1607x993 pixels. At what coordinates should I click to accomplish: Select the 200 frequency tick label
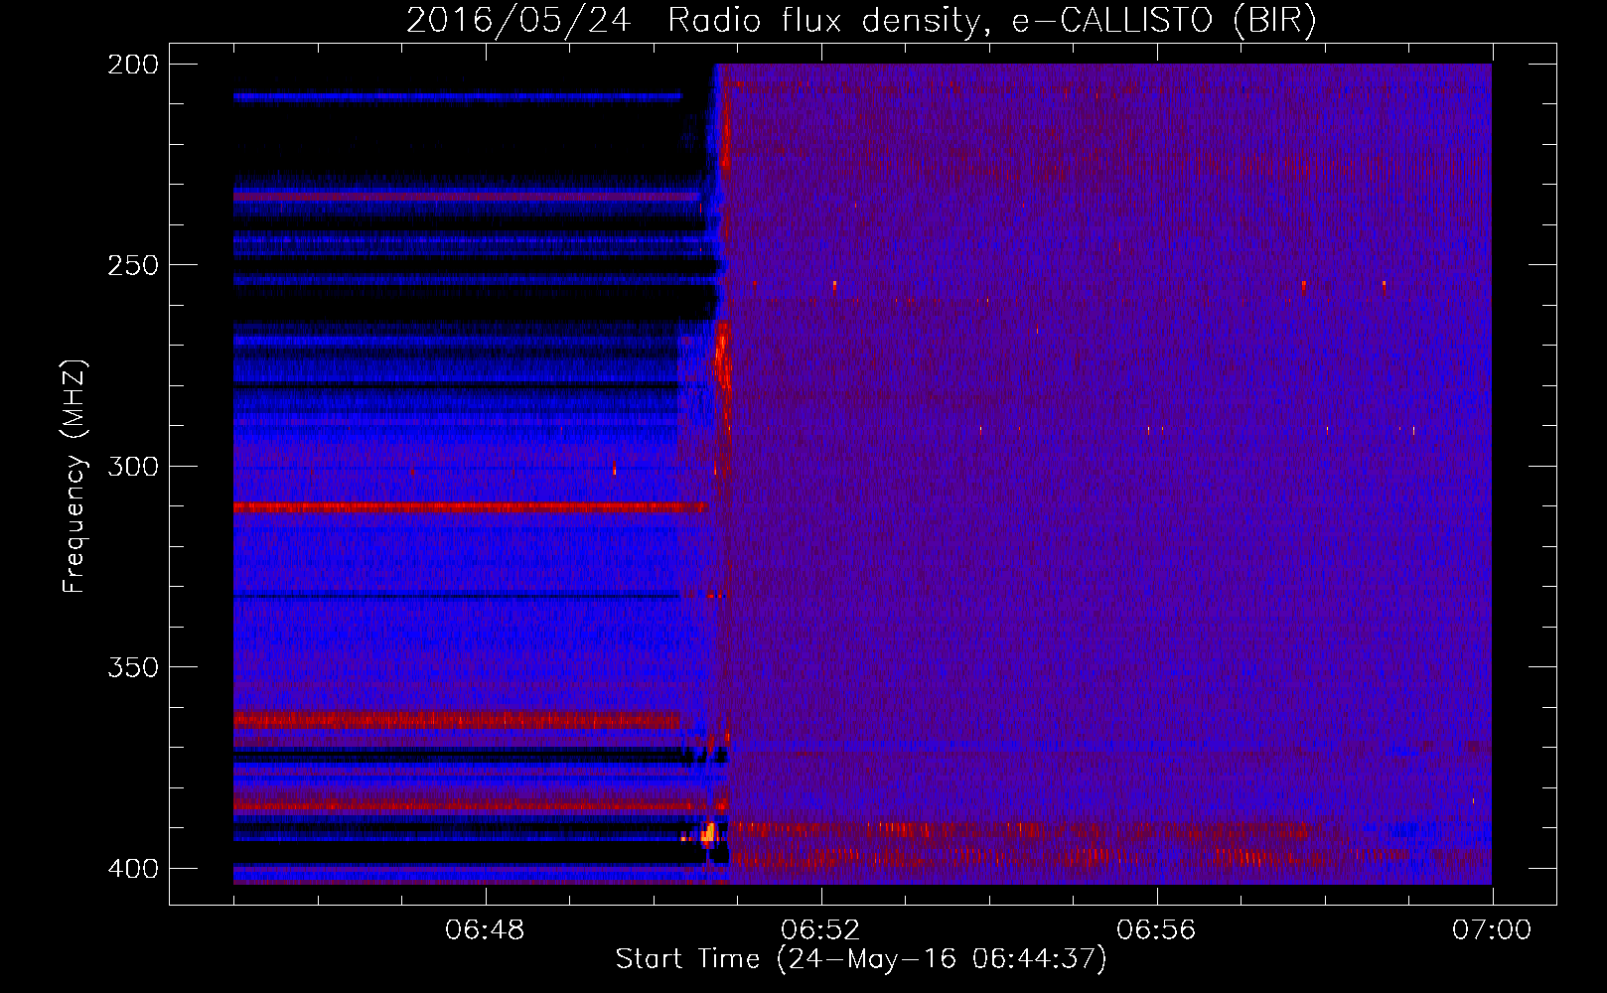[133, 65]
